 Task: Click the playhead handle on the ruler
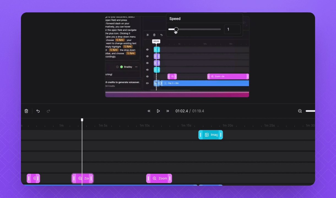point(82,120)
